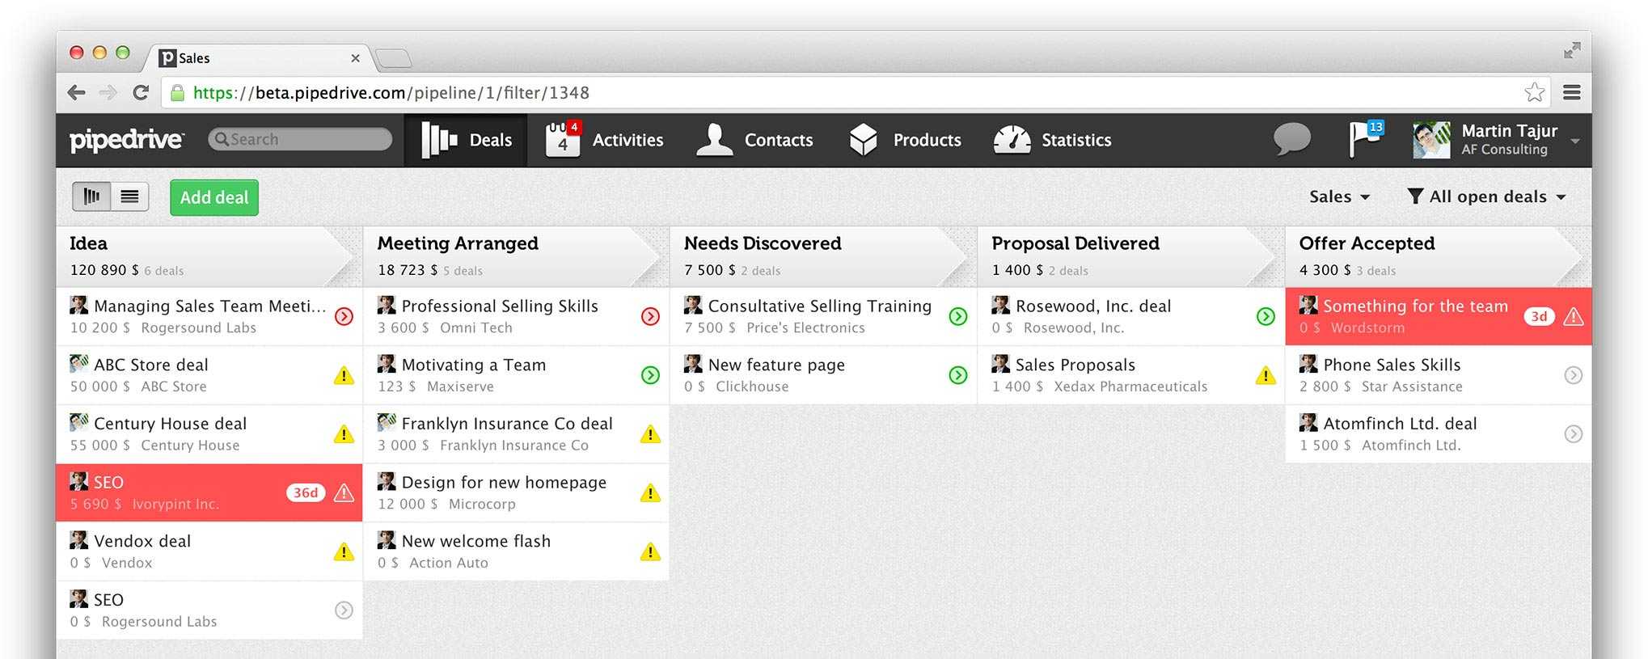Click the Offer Accepted stage header
1648x659 pixels.
click(x=1437, y=256)
